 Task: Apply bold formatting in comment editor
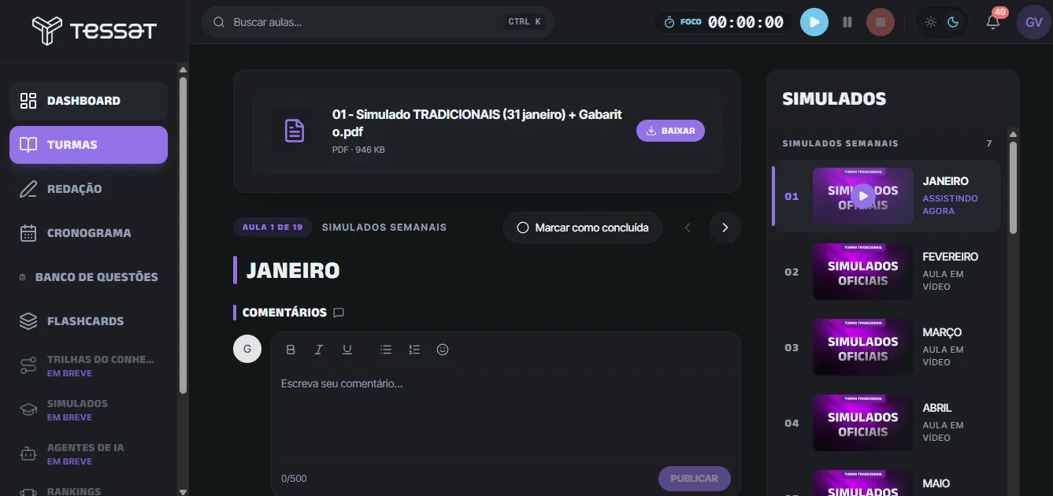pos(291,350)
